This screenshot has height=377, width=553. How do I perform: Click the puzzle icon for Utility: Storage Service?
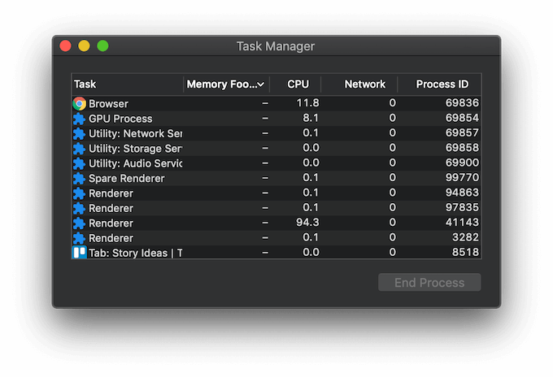pyautogui.click(x=80, y=149)
